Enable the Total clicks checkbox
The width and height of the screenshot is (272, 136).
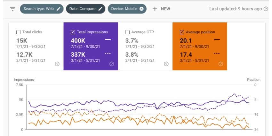click(18, 32)
